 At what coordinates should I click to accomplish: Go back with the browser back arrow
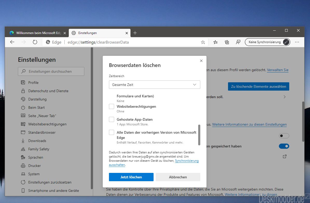[12, 42]
